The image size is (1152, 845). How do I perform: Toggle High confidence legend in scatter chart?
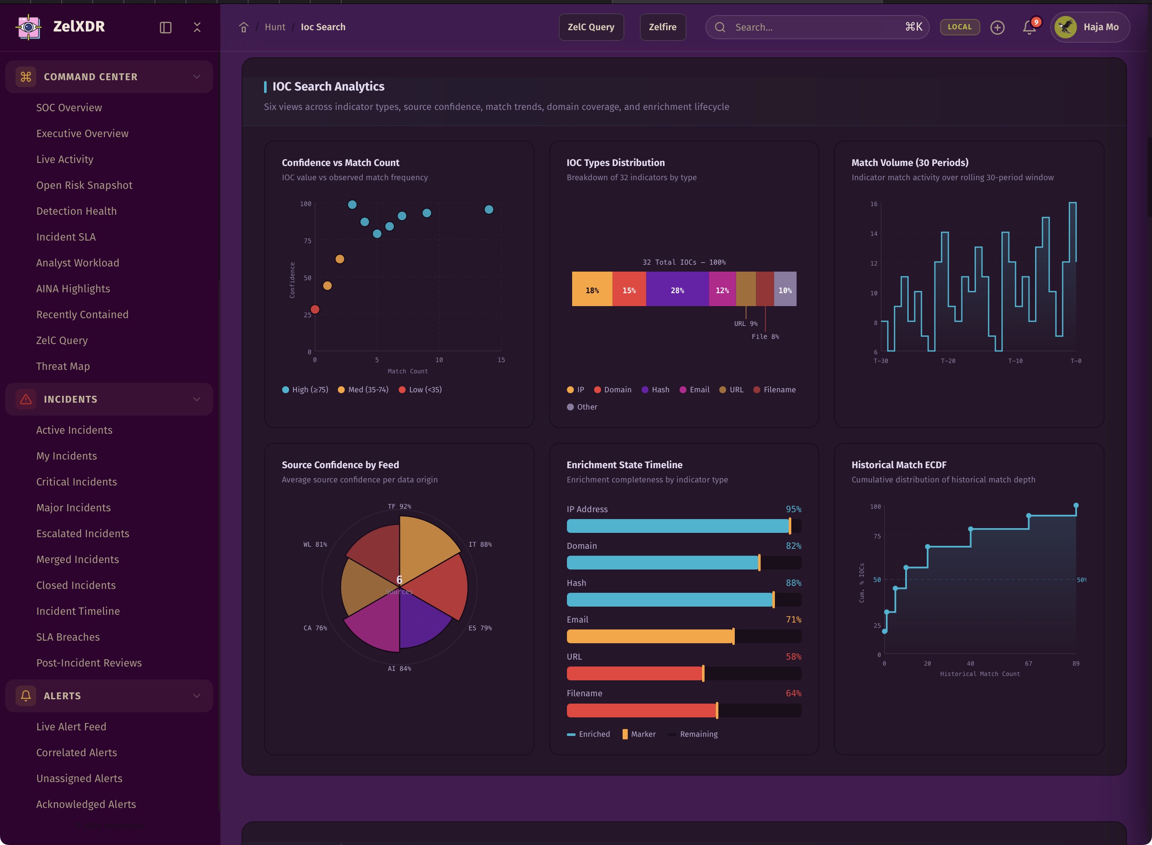[305, 390]
